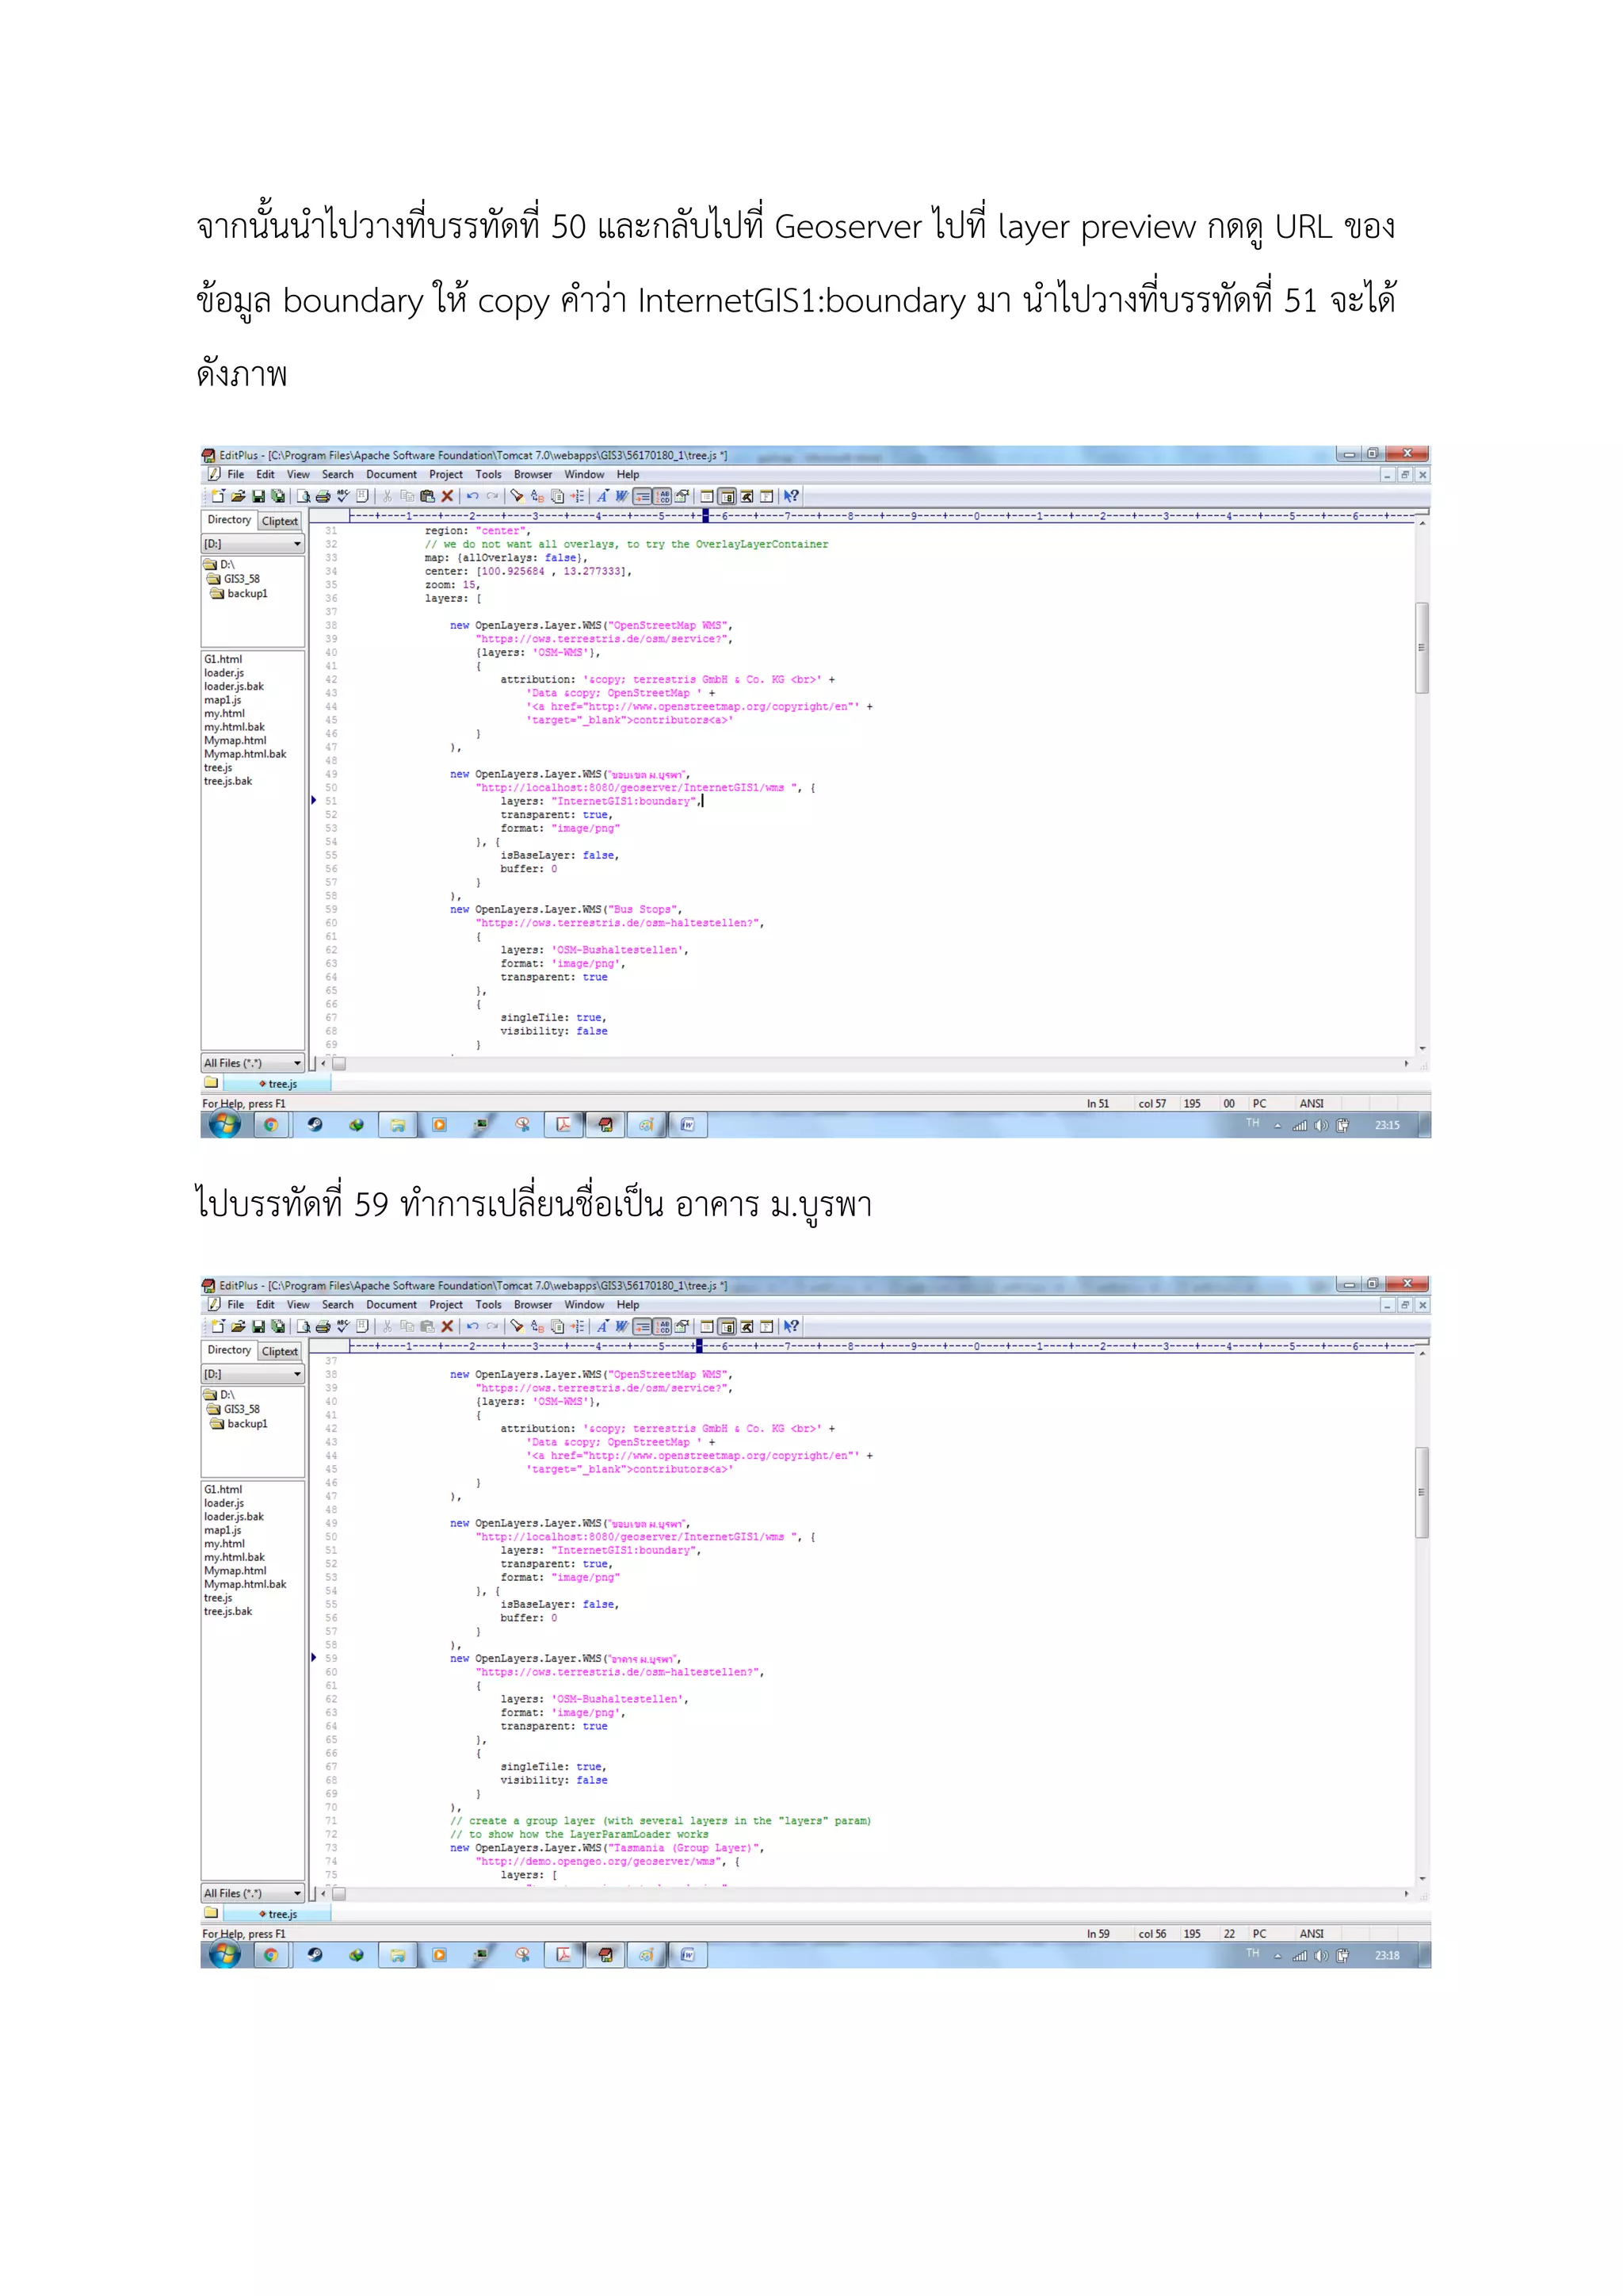1623x2296 pixels.
Task: Click Preferences icon in lower EditPlus toolbar
Action: [682, 1326]
